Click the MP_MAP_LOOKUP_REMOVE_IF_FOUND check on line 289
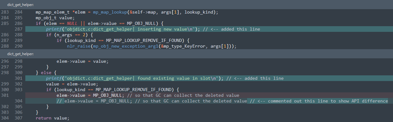Image resolution: width=393 pixels, height=122 pixels. pos(123,41)
